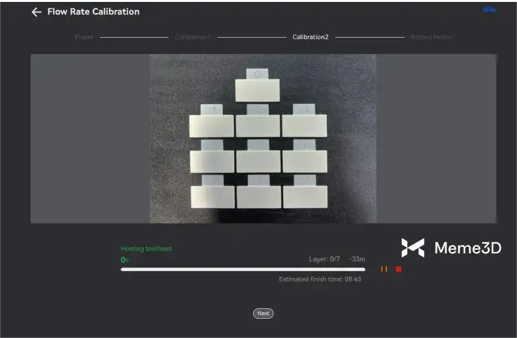Click the Flow Rate Calibration title

point(93,12)
